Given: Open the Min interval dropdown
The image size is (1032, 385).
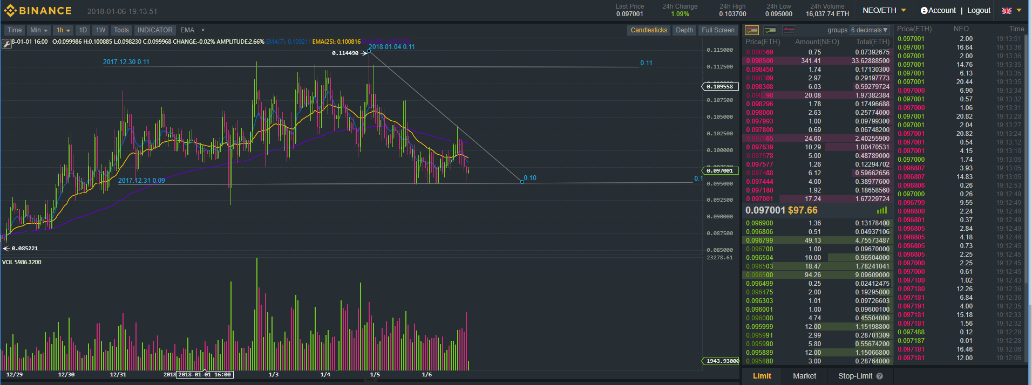Looking at the screenshot, I should click(39, 30).
